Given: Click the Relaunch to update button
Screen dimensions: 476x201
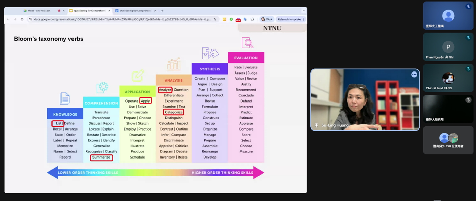Looking at the screenshot, I should pyautogui.click(x=289, y=19).
